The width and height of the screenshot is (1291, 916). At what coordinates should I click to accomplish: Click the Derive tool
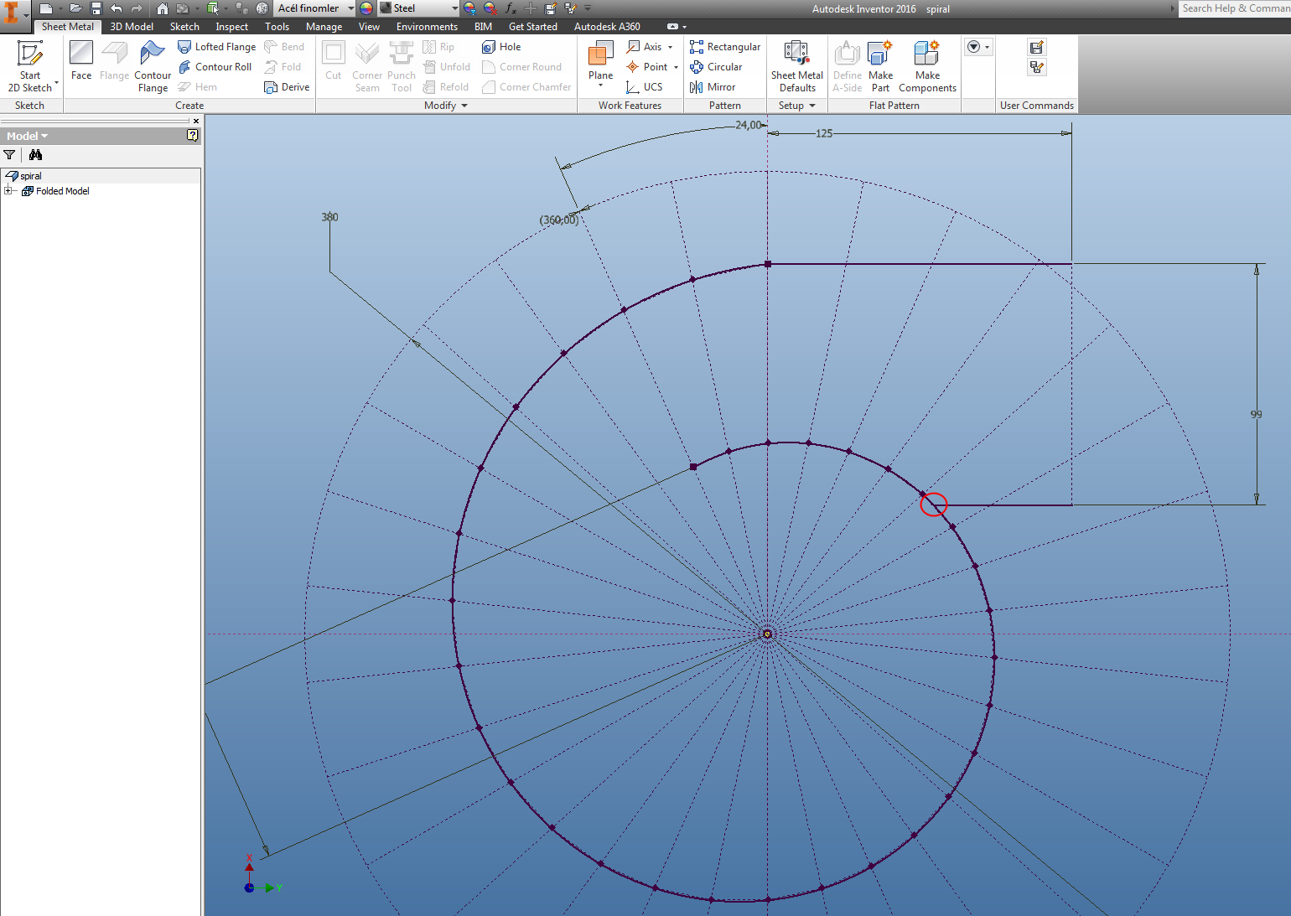point(287,87)
